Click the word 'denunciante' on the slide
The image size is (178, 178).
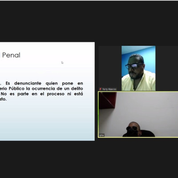click(28, 83)
